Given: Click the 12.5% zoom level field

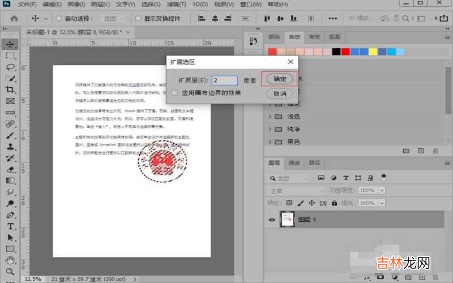Looking at the screenshot, I should click(x=33, y=279).
